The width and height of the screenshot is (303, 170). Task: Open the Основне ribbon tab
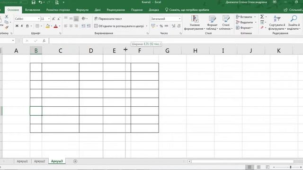[13, 10]
